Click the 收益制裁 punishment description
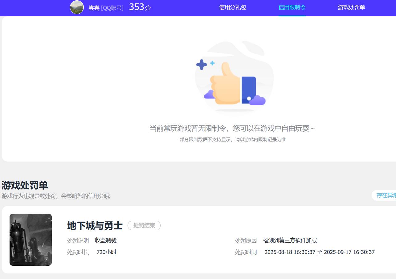396x279 pixels. click(106, 240)
